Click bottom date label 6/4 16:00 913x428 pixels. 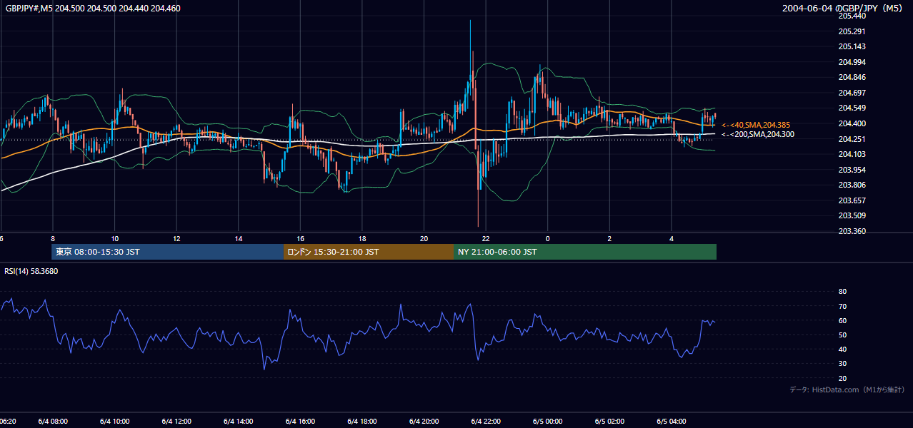coord(301,422)
